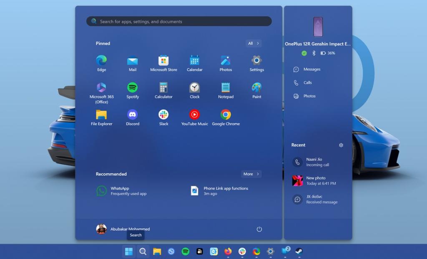Image resolution: width=427 pixels, height=259 pixels.
Task: Check the phone connection status indicator
Action: (304, 53)
